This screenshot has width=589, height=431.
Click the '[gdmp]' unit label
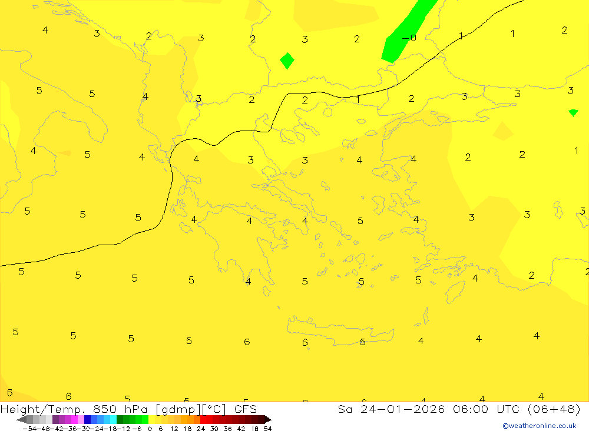point(178,409)
